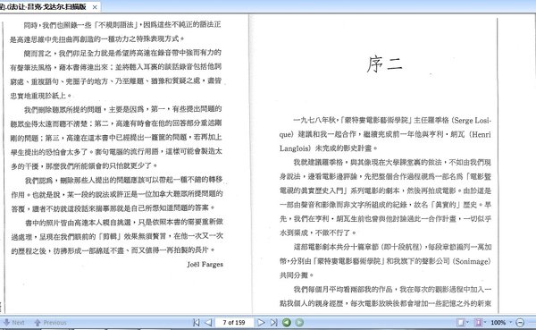
Task: Click the green previous view button
Action: (287, 323)
